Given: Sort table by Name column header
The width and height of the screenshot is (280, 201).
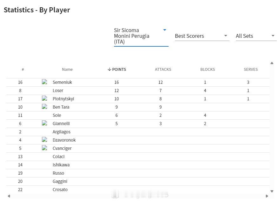Looking at the screenshot, I should (x=67, y=69).
